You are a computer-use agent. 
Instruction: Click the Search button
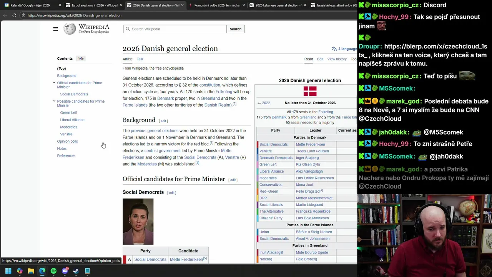[236, 29]
